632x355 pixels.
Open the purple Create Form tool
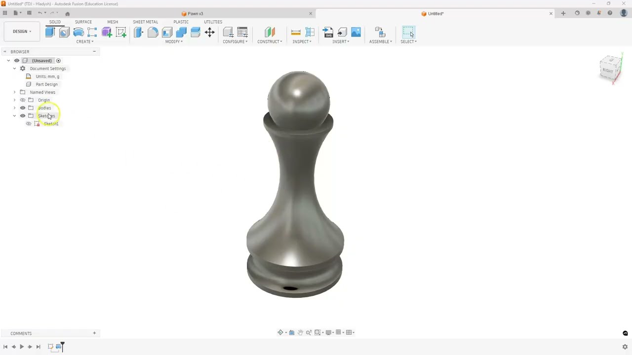tap(107, 33)
